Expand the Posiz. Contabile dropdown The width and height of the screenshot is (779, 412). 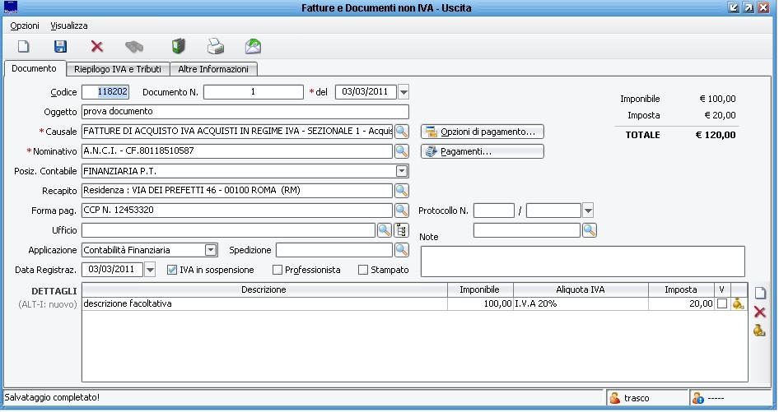pyautogui.click(x=402, y=171)
